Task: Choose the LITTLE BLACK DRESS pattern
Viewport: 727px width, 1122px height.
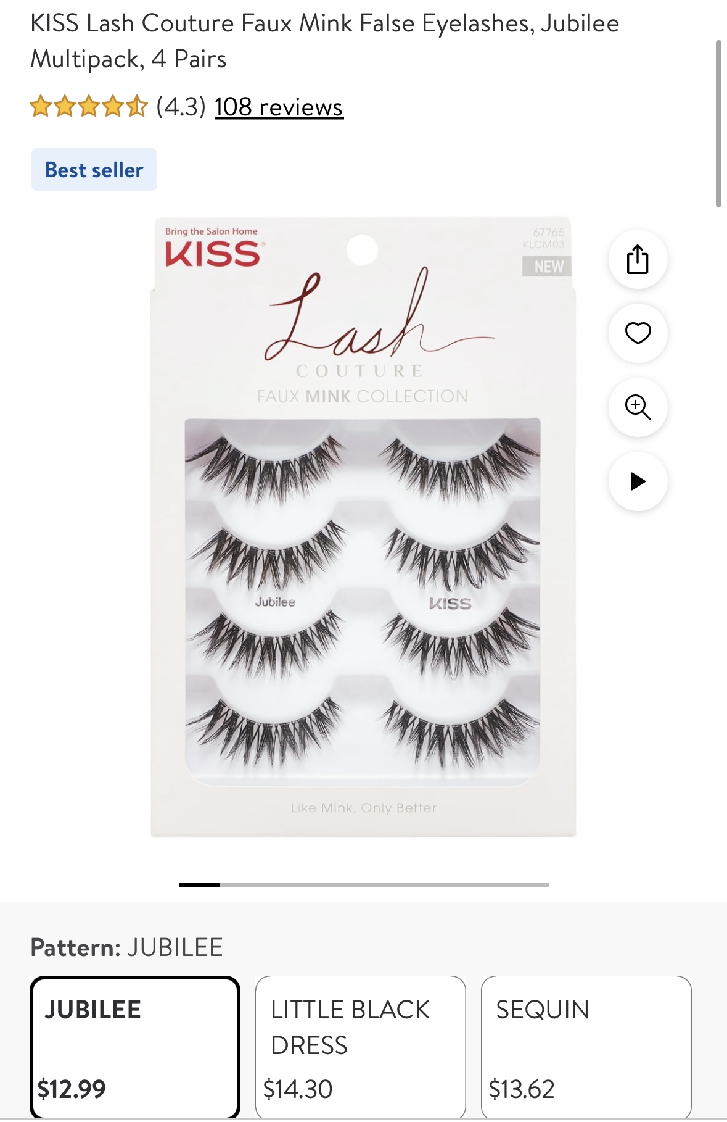Action: [361, 1047]
